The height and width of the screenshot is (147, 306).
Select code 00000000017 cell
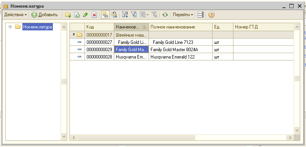[x=99, y=35]
